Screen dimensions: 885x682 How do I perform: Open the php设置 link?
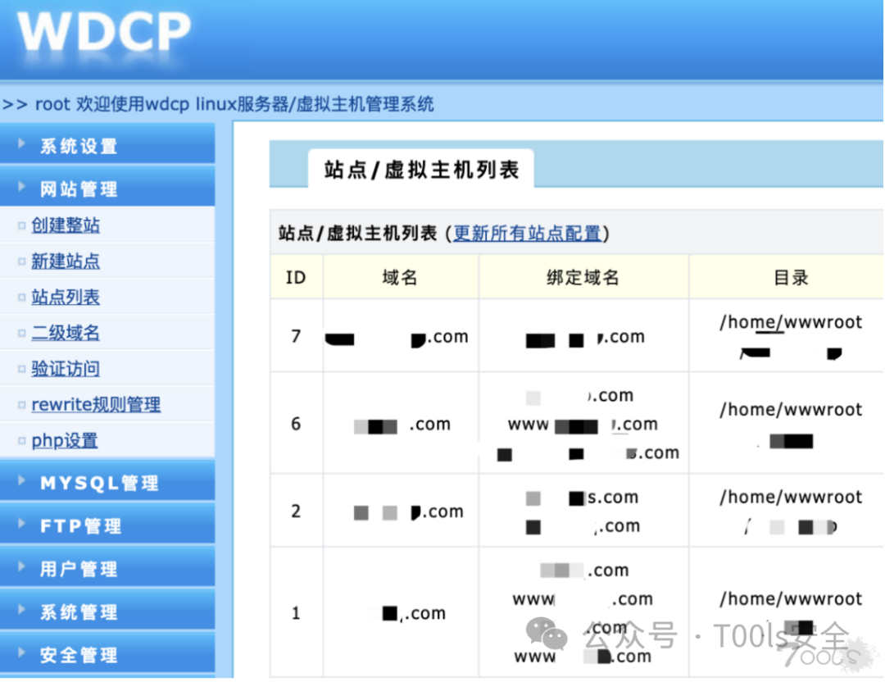[x=65, y=440]
